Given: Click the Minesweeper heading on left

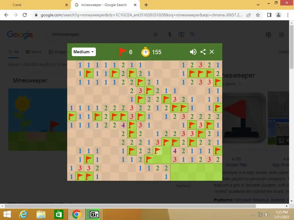Looking at the screenshot, I should coord(30,80).
